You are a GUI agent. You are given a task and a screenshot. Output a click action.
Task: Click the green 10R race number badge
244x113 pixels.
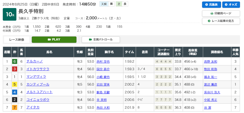(10, 15)
